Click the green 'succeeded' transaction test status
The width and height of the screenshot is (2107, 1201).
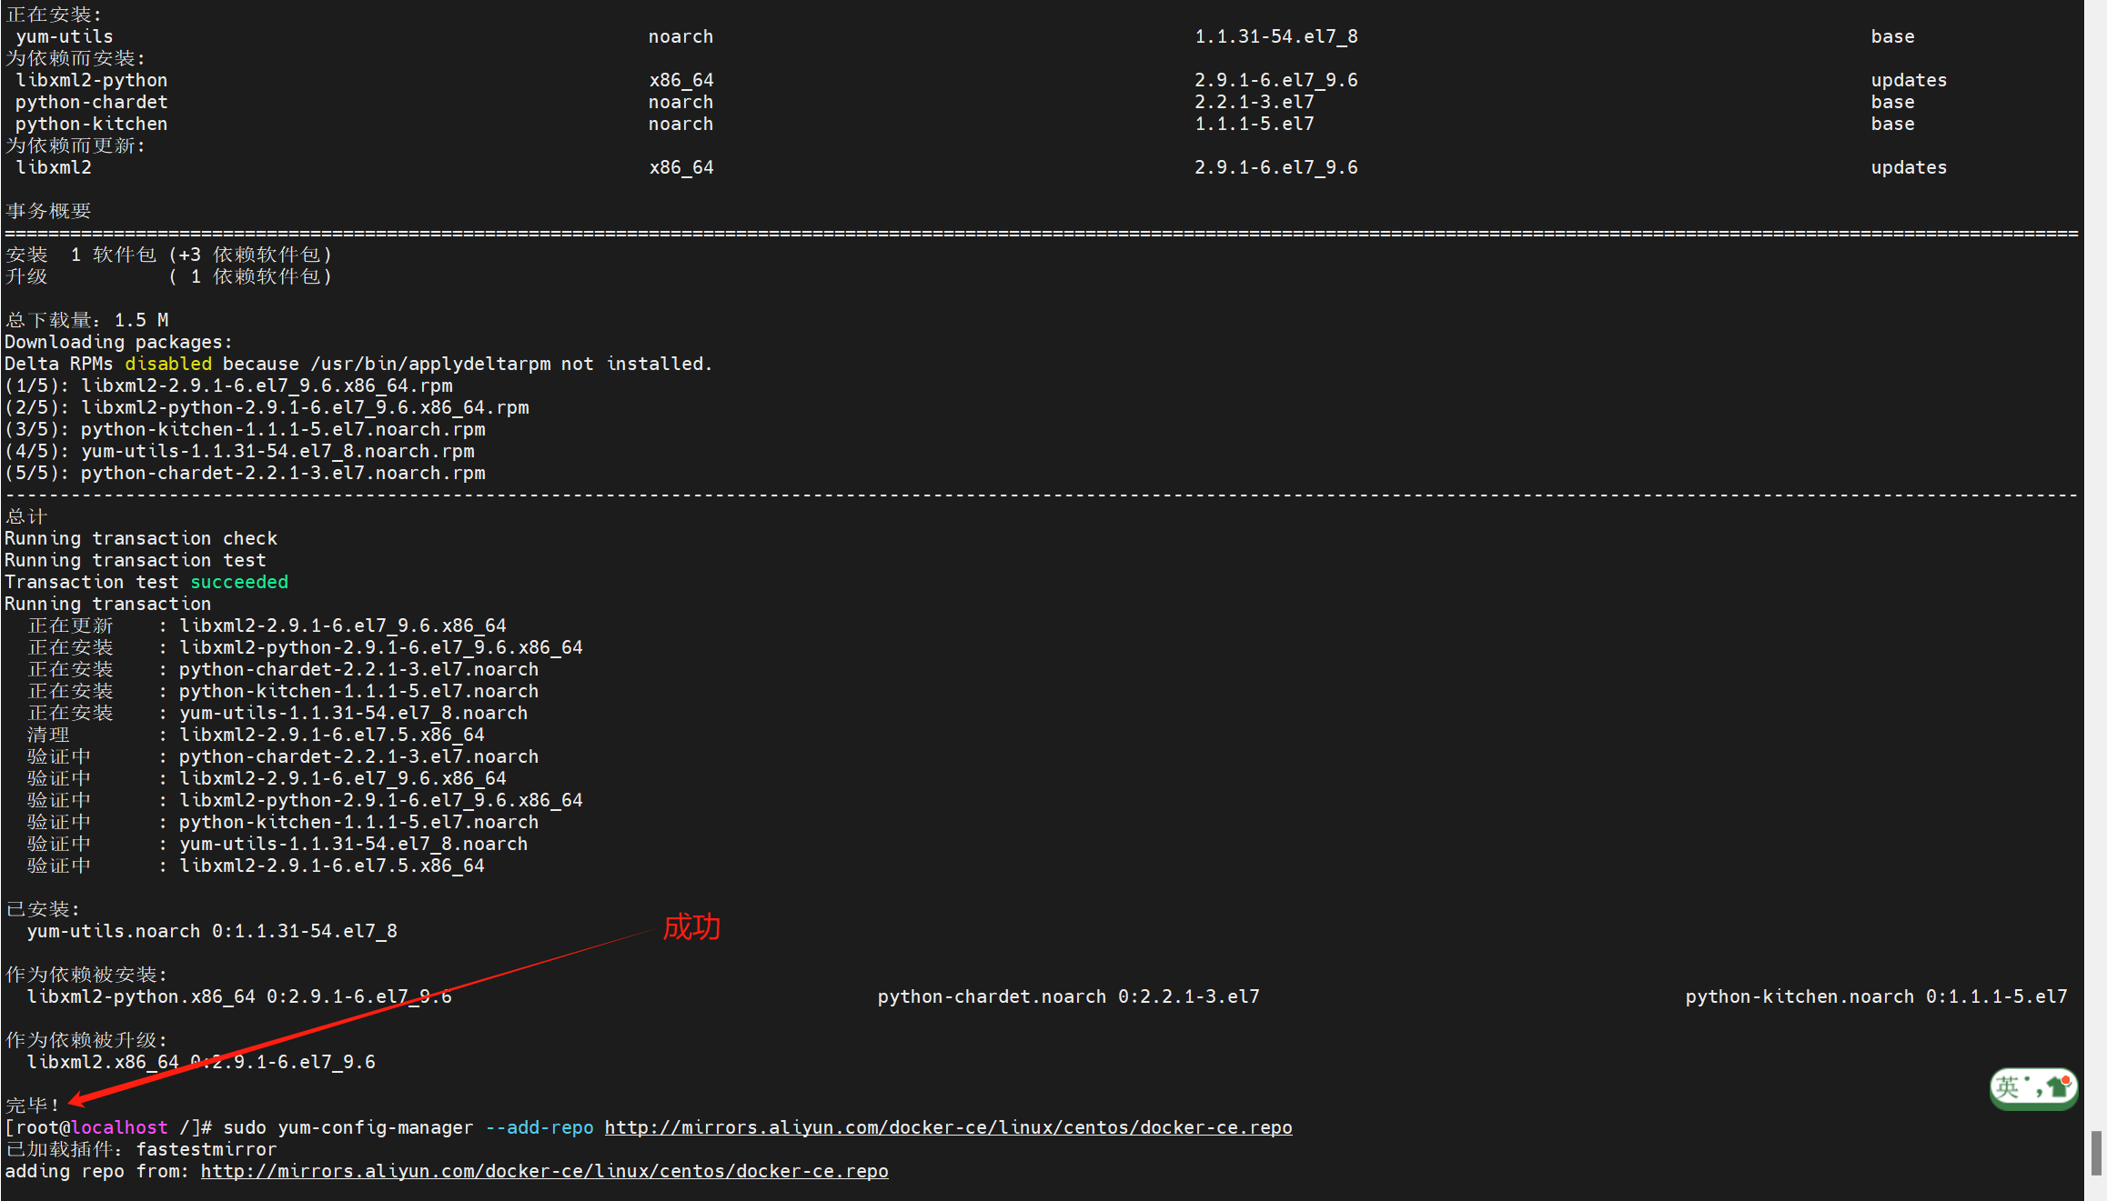[x=239, y=582]
